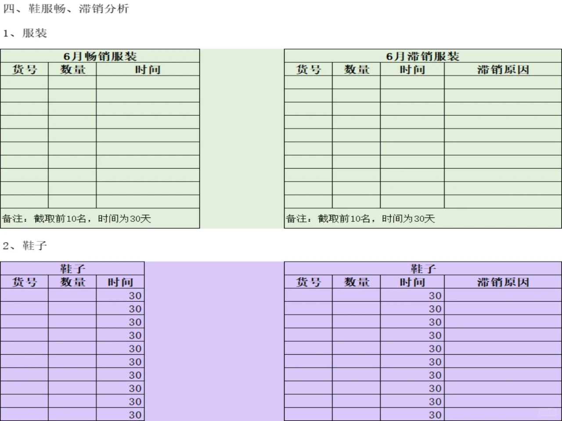Click last 30 value in right 鞋子 table
This screenshot has width=562, height=421.
click(x=435, y=415)
